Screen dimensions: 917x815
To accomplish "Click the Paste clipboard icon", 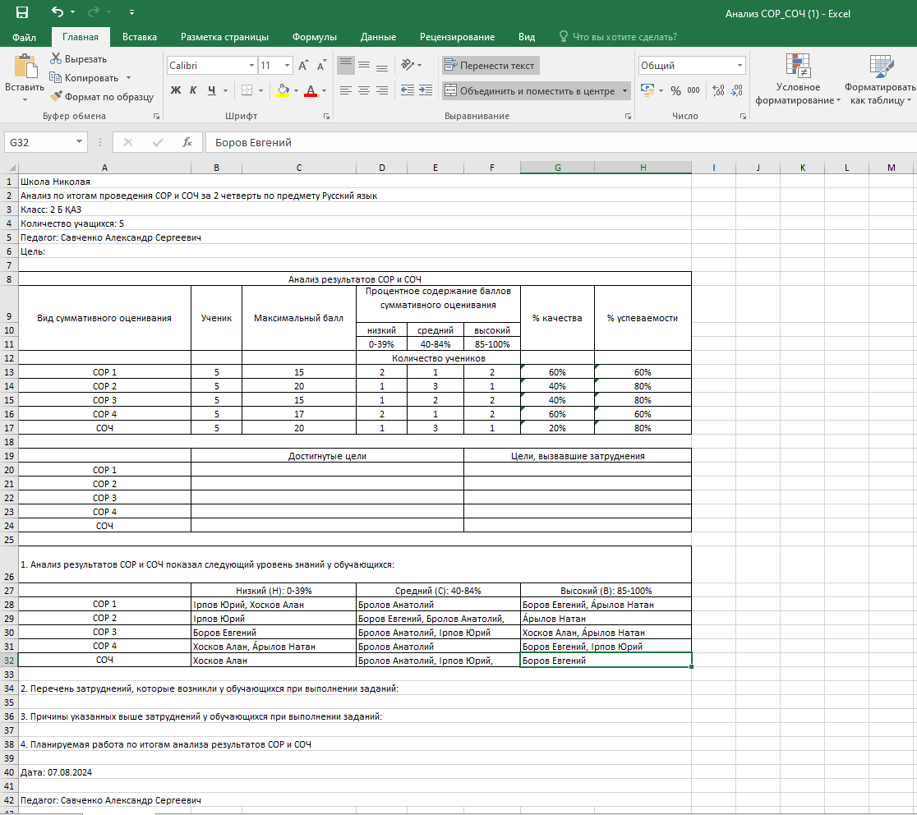I will (x=25, y=66).
